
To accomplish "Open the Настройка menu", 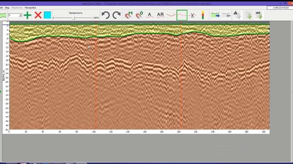I will [x=30, y=8].
